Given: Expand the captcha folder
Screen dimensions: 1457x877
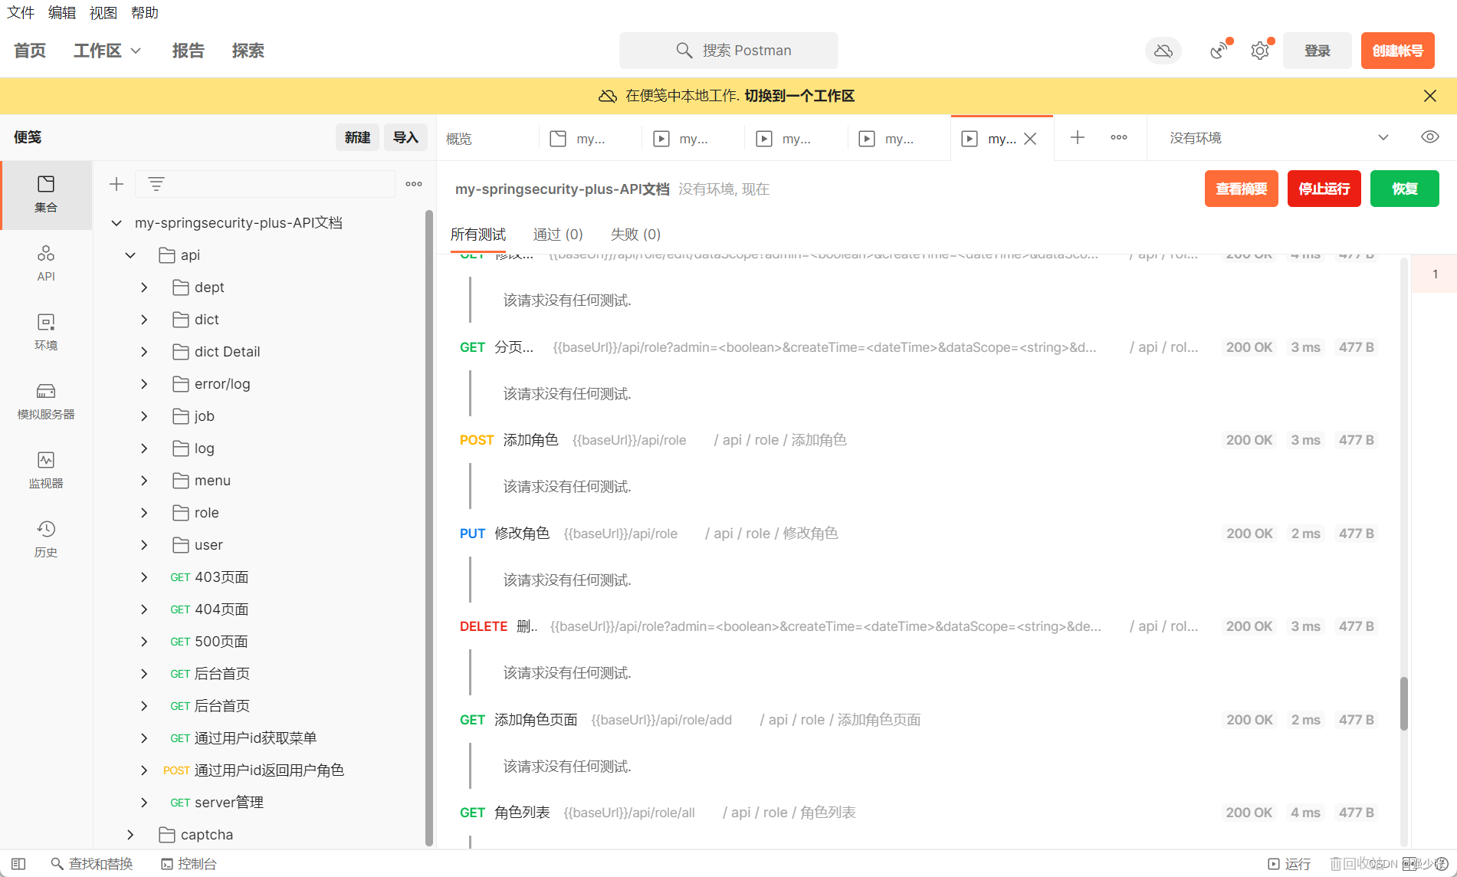Looking at the screenshot, I should tap(130, 835).
